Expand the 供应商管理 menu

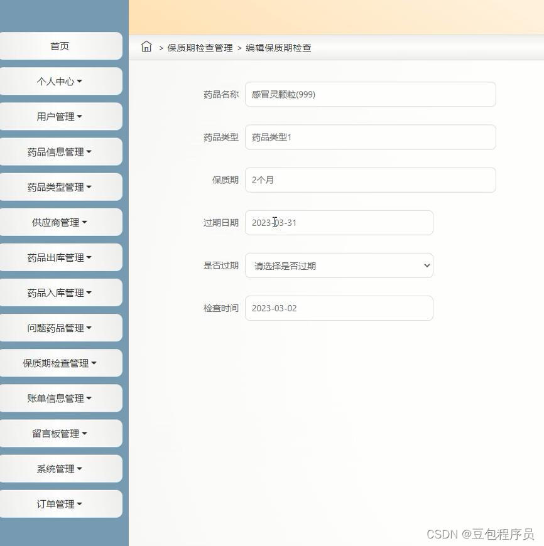60,222
